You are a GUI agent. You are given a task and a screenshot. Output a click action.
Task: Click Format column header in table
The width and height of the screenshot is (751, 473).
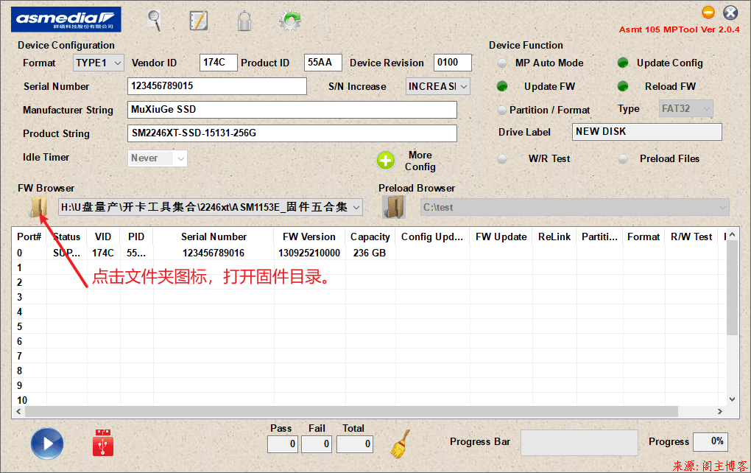click(644, 236)
